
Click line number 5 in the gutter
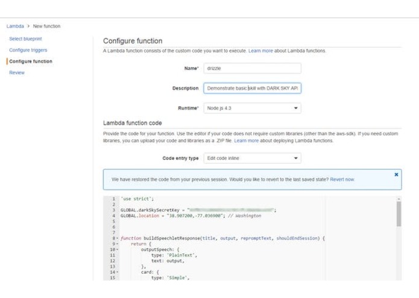[113, 221]
